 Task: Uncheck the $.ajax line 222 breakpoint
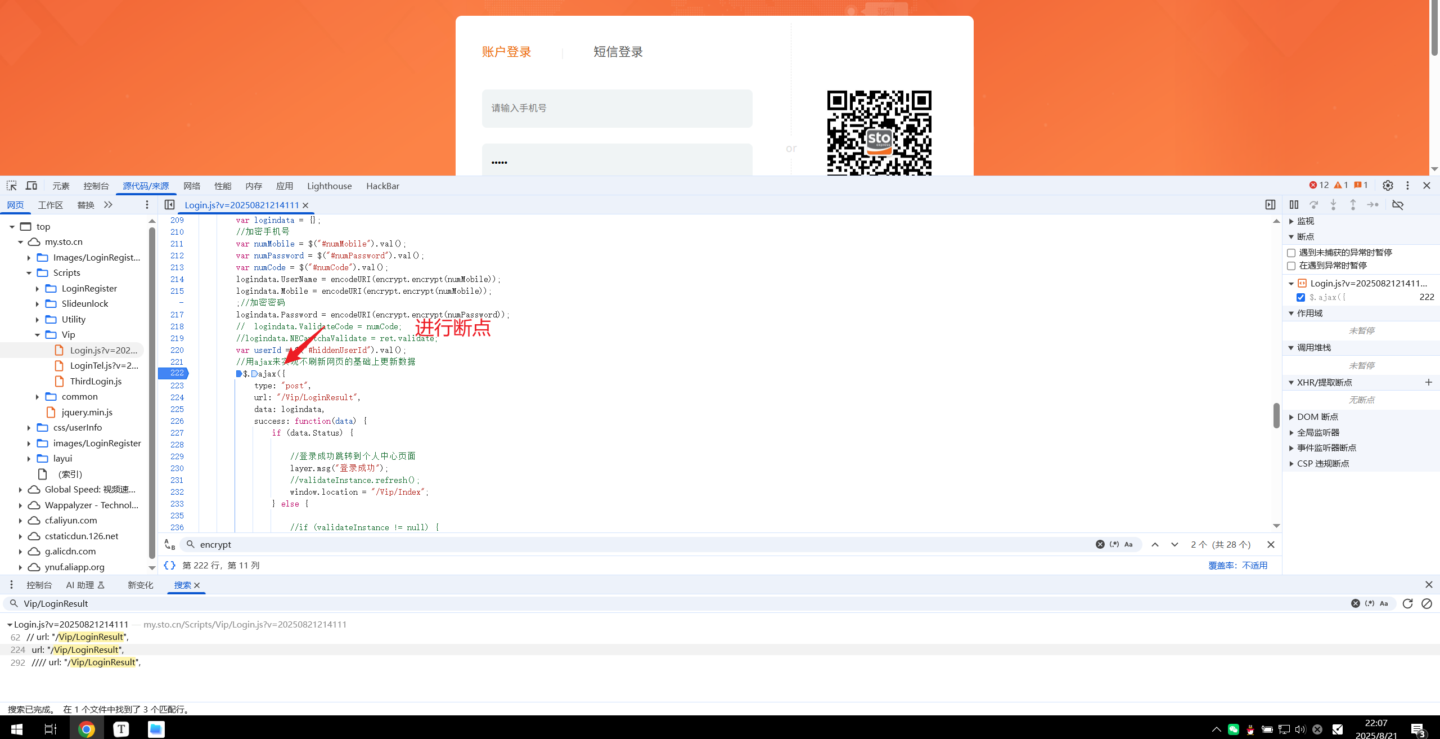(x=1300, y=297)
